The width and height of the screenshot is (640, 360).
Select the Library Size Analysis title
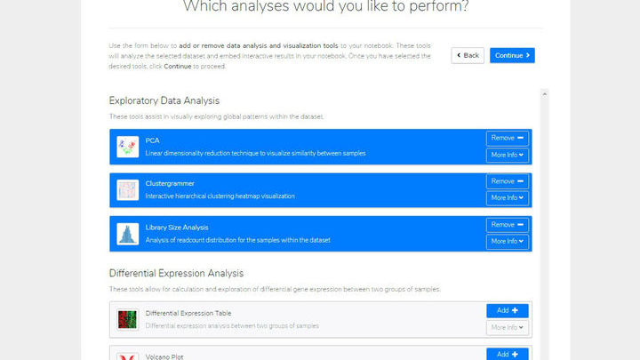coord(177,228)
